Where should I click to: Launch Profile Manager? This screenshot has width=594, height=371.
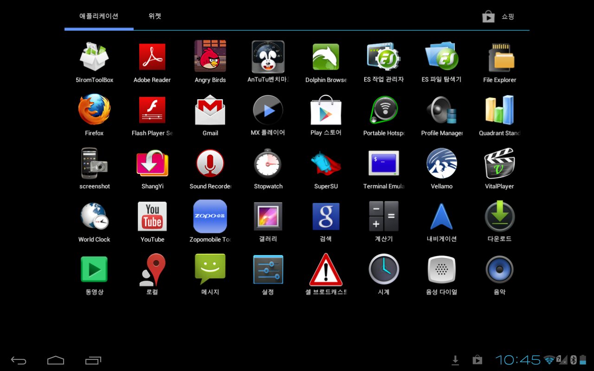pos(442,115)
